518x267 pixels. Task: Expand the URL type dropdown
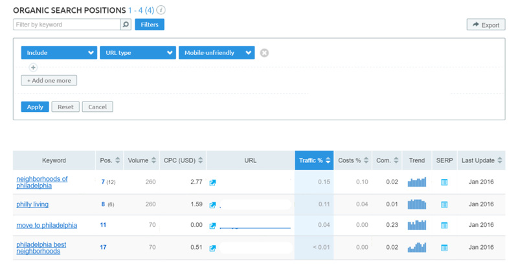coord(137,53)
